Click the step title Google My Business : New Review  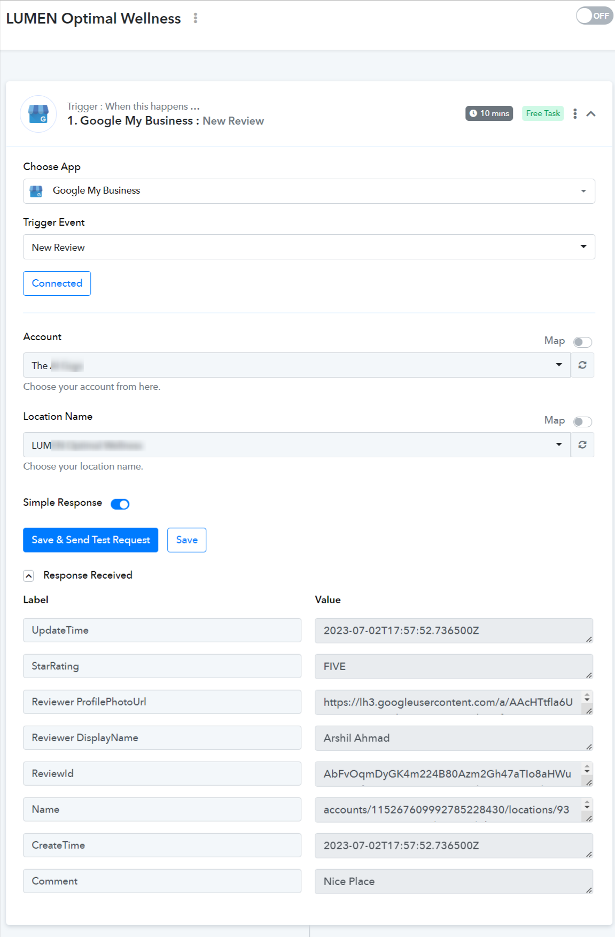click(166, 121)
